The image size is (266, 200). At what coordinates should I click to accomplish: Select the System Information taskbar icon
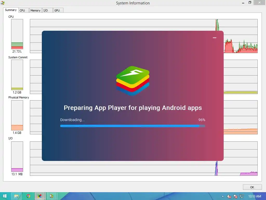tap(51, 196)
